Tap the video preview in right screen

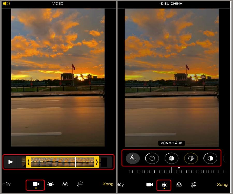(171, 78)
